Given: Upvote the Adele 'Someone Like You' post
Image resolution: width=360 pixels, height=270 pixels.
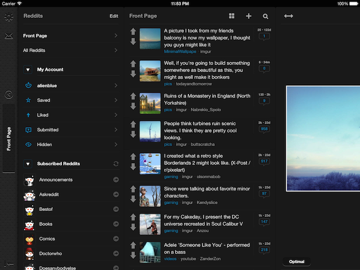Looking at the screenshot, I should coord(133,245).
